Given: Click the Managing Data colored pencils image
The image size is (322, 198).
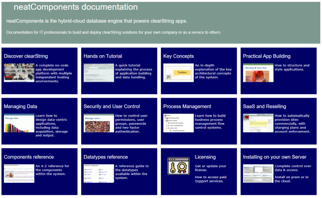Looking at the screenshot, I should pos(19,123).
